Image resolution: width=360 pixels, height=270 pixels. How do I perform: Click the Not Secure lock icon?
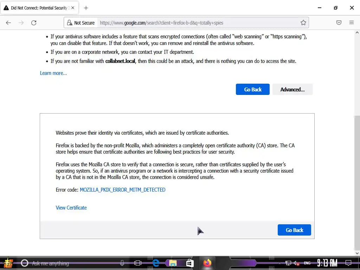pyautogui.click(x=69, y=23)
